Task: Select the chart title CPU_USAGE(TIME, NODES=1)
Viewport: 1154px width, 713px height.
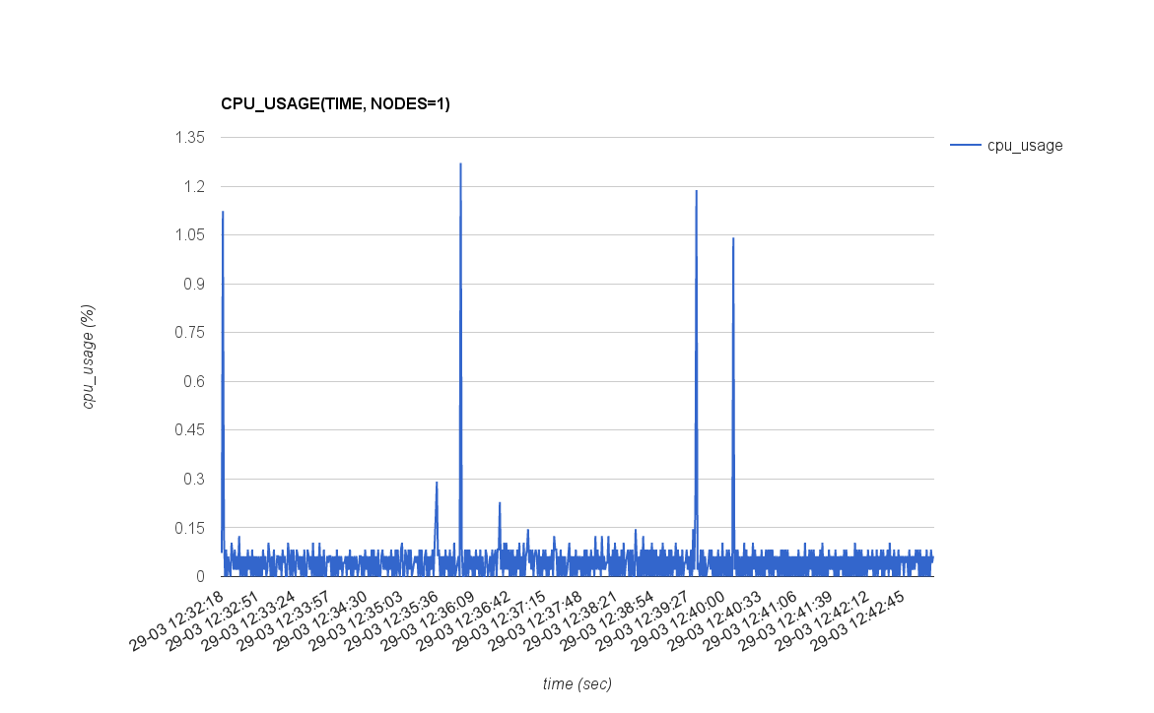Action: [x=335, y=103]
